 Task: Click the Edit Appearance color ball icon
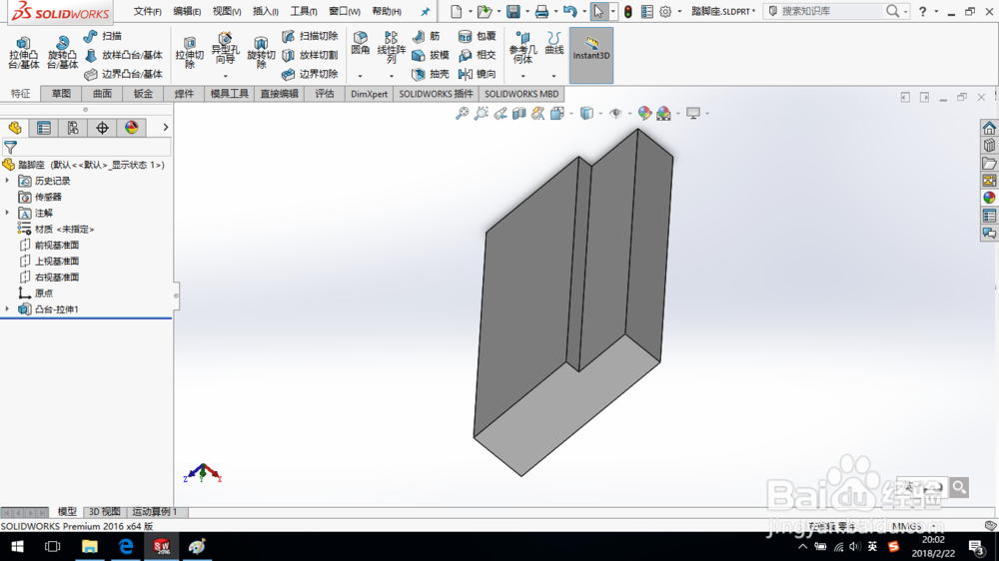click(x=644, y=114)
